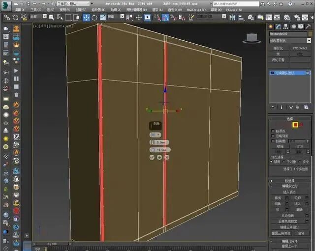The width and height of the screenshot is (315, 251).
Task: Toggle the 按角度 (By Angle) checkbox
Action: click(273, 141)
